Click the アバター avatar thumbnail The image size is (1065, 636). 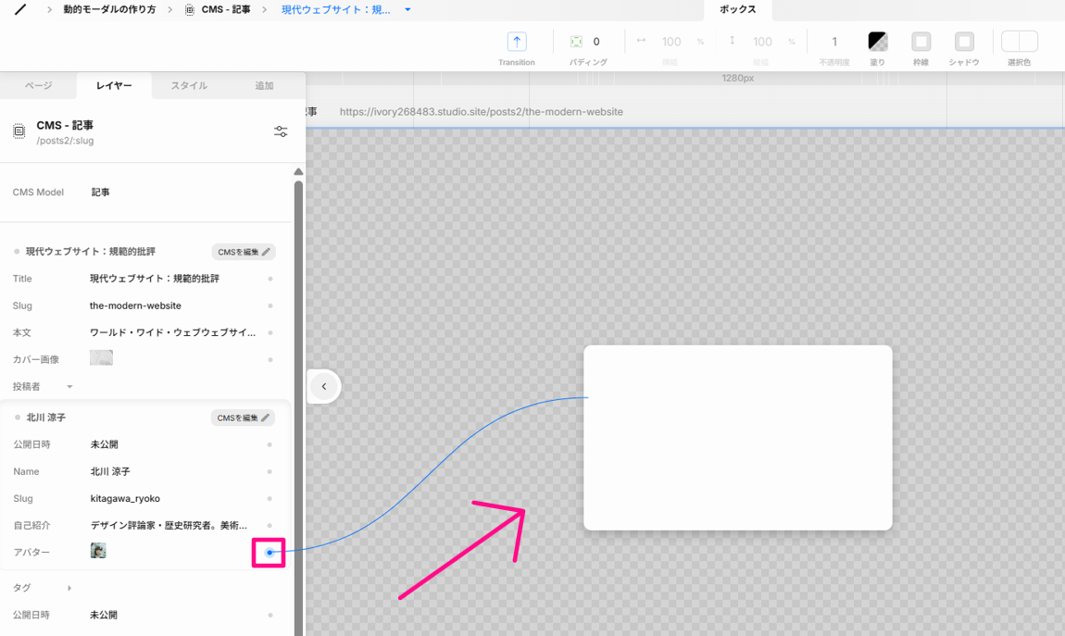(98, 551)
